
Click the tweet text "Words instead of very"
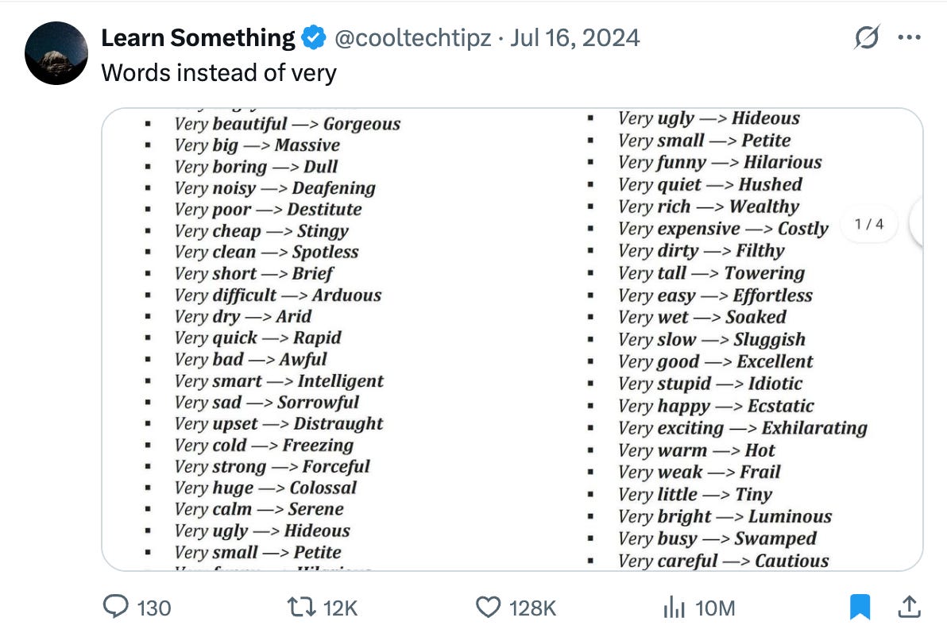[x=218, y=73]
